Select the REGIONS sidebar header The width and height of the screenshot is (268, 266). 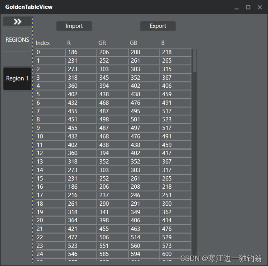click(17, 40)
